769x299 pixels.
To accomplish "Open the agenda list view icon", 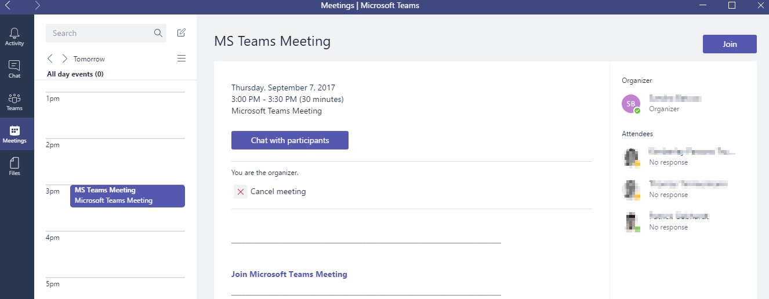I will click(182, 59).
